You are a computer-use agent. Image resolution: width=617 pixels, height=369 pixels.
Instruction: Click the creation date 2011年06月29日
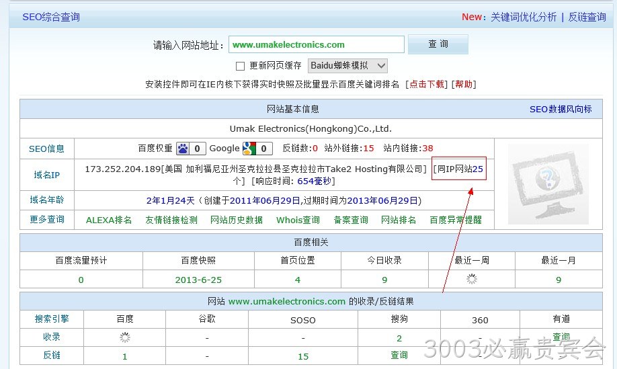(x=265, y=200)
